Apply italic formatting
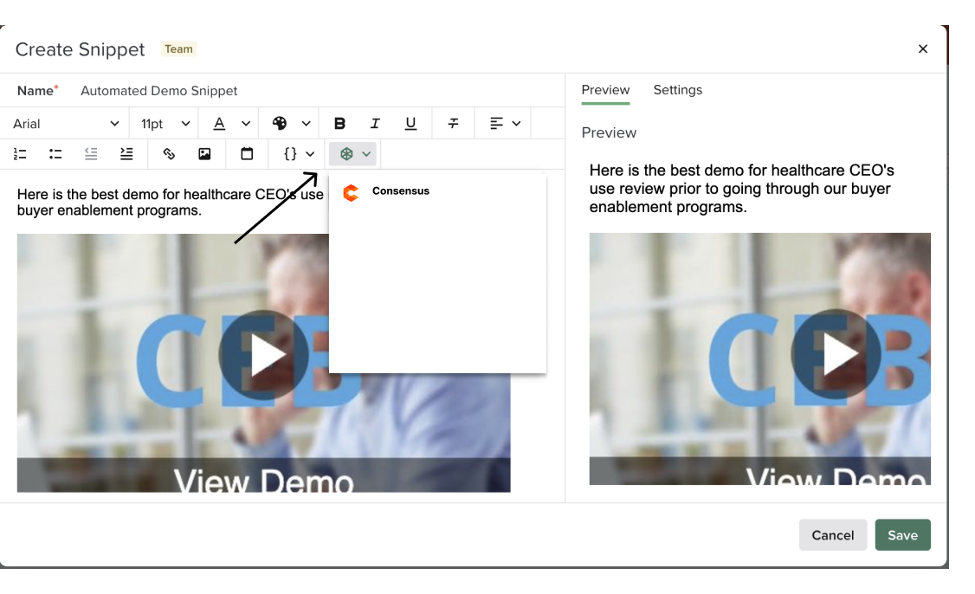 pos(374,123)
